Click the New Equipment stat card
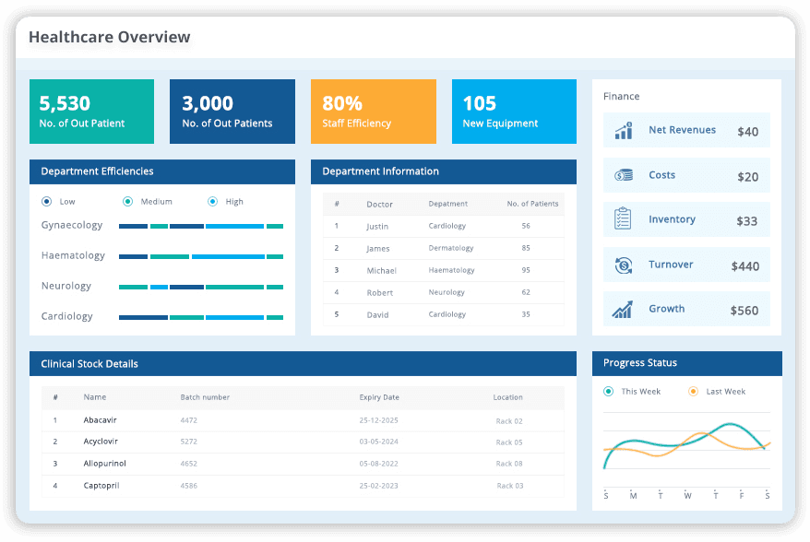This screenshot has height=542, width=810. tap(514, 111)
